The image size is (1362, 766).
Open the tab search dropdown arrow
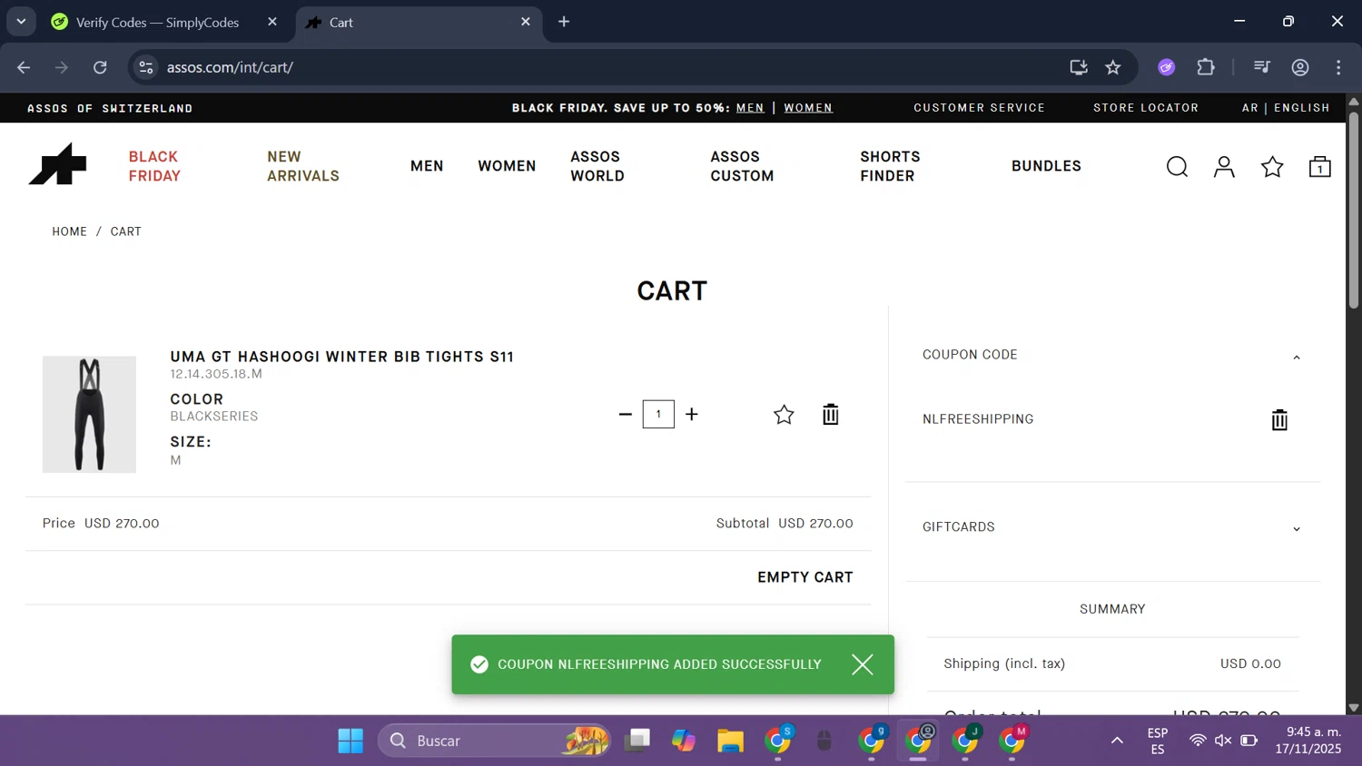point(21,22)
